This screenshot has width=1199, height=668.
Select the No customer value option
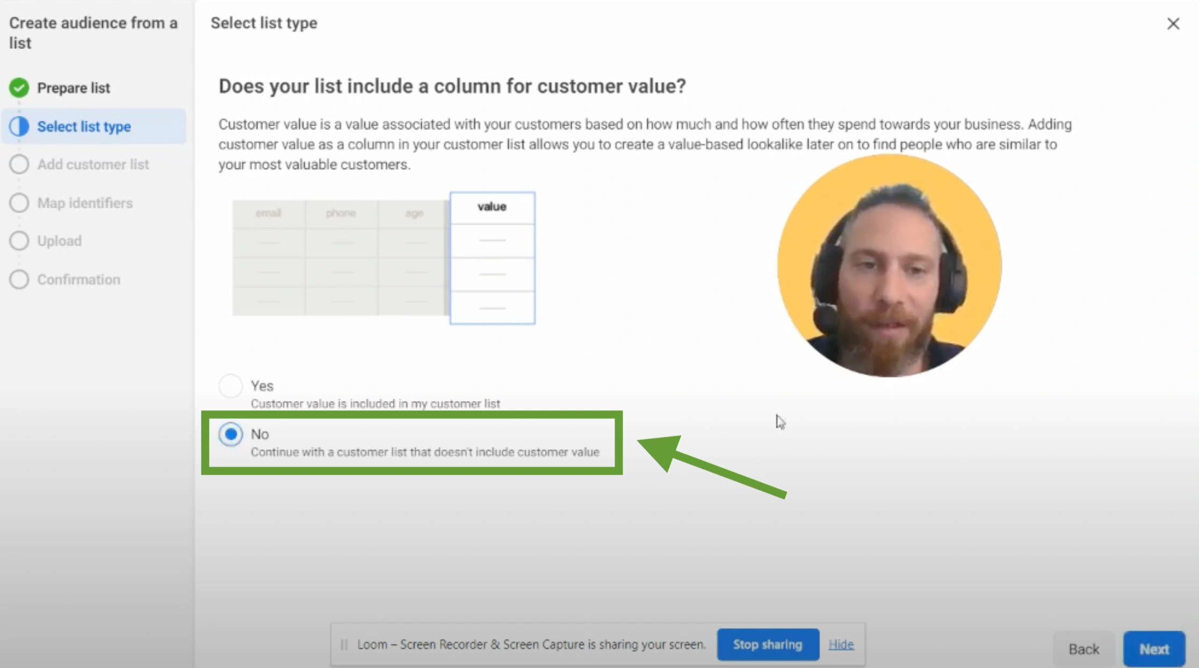coord(230,434)
